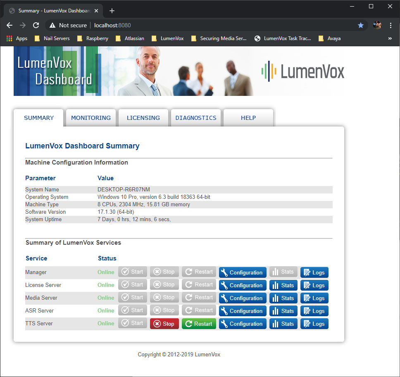Image resolution: width=400 pixels, height=377 pixels.
Task: View License Server Stats
Action: pos(283,285)
